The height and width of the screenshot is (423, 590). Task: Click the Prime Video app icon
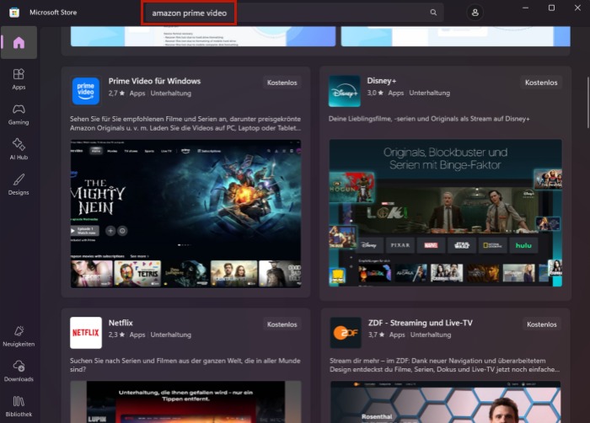[x=86, y=91]
